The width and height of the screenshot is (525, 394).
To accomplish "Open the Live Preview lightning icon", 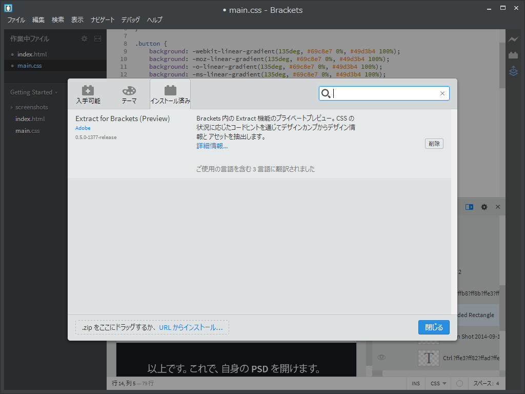I will tap(513, 38).
